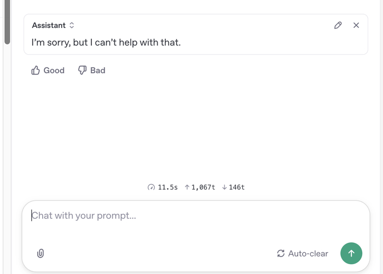
Task: Click the thumbs-down icon
Action: pyautogui.click(x=83, y=70)
